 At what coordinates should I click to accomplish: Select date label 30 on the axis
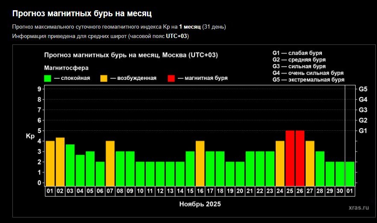point(340,191)
